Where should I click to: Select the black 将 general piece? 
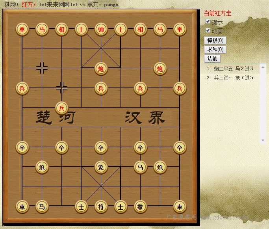coord(101,207)
